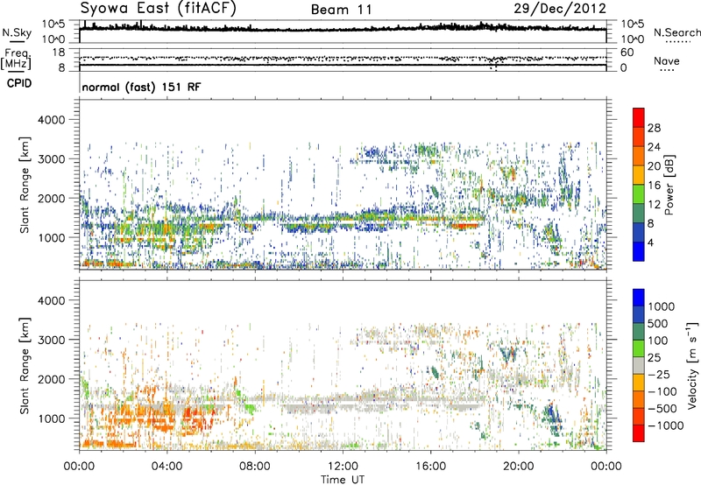Click the 'normal (fast) 151 RF' text
The image size is (701, 485).
click(x=141, y=87)
